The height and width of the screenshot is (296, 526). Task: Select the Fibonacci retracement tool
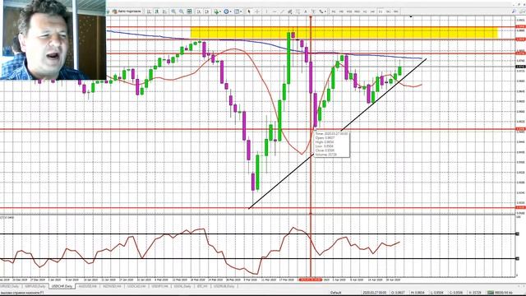(x=298, y=12)
